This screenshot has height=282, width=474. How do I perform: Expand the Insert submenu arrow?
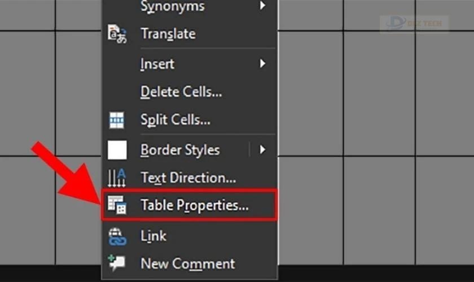(x=262, y=64)
